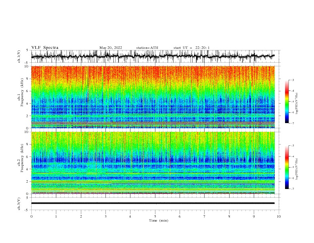Image resolution: width=314 pixels, height=243 pixels.
Task: Click inside the ch.2 spectrogram panel
Action: [x=153, y=163]
